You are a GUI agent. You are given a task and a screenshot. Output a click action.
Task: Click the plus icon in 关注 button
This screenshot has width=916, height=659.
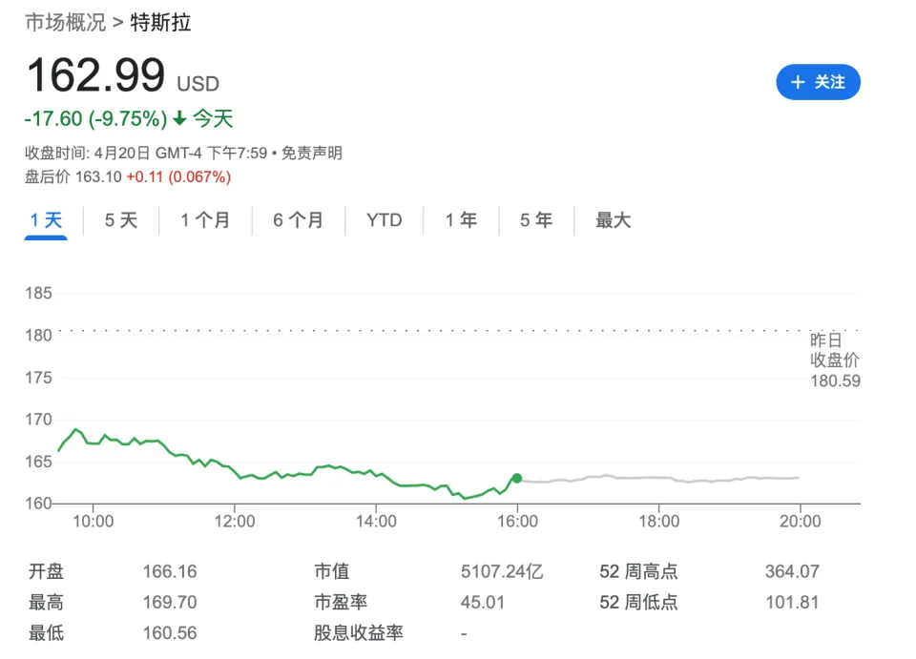797,82
